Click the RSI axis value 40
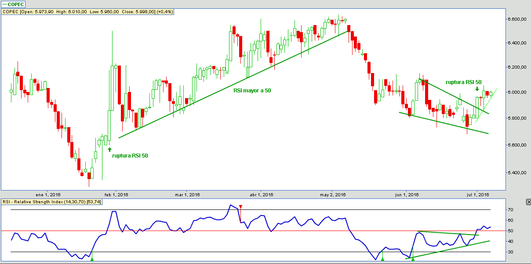The width and height of the screenshot is (531, 264). [510, 242]
